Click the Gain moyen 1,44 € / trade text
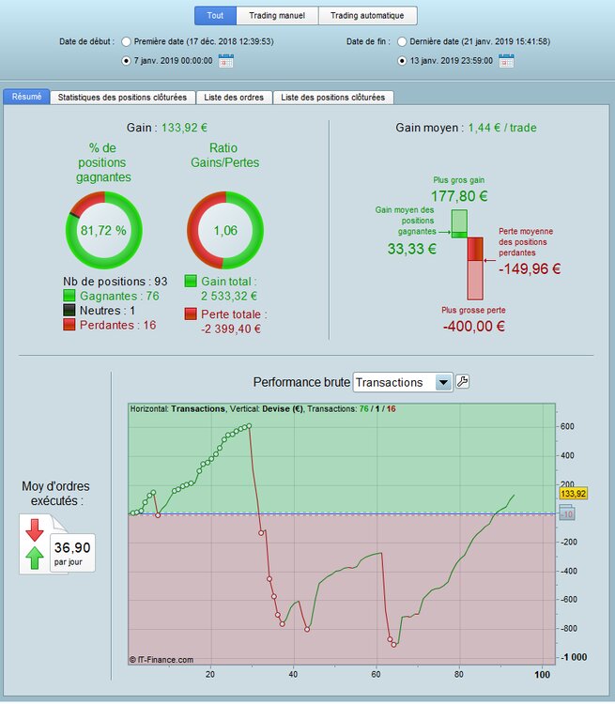The height and width of the screenshot is (704, 615). coord(466,128)
